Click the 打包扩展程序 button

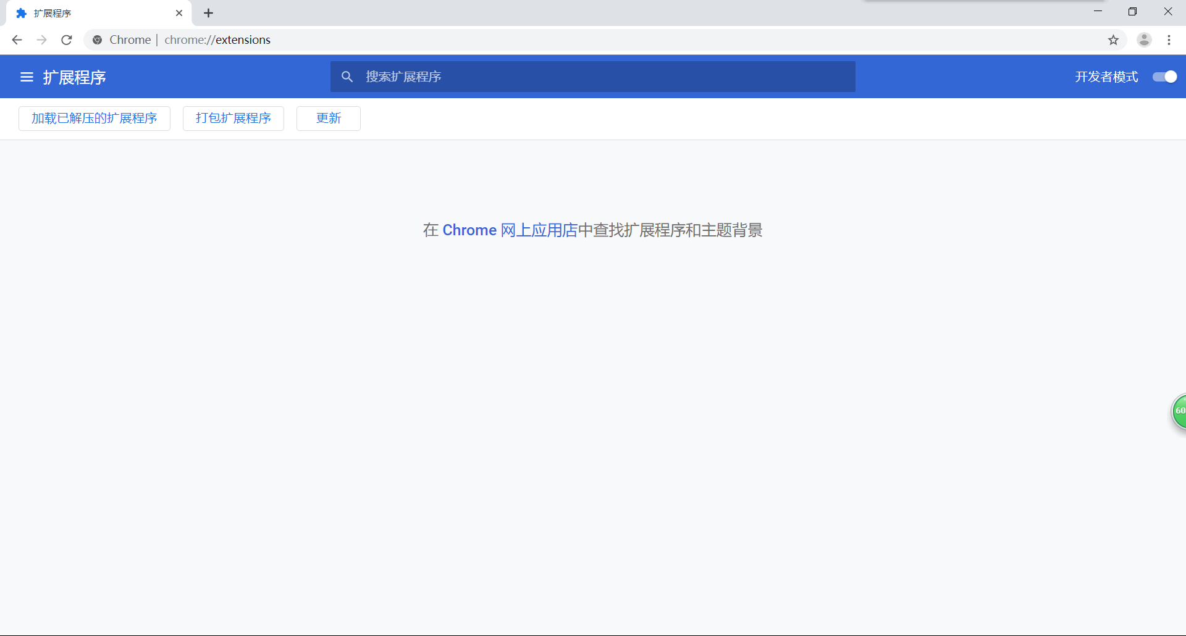pyautogui.click(x=233, y=118)
